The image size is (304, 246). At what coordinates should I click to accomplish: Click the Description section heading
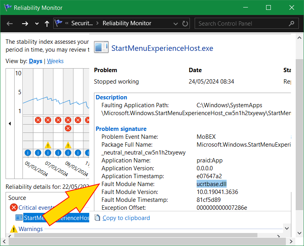[111, 97]
